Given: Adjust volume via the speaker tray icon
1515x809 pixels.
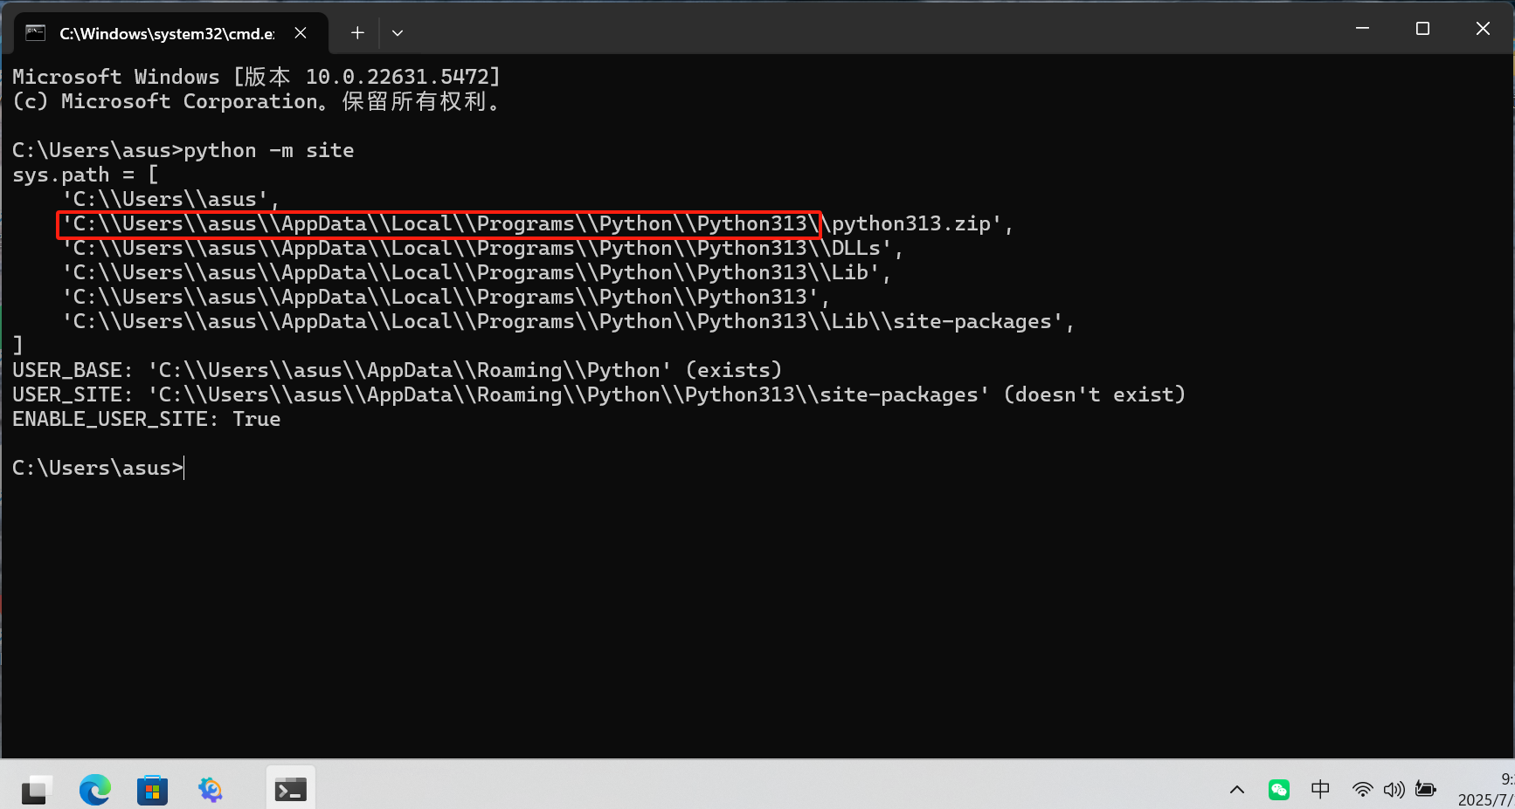Looking at the screenshot, I should (x=1394, y=789).
